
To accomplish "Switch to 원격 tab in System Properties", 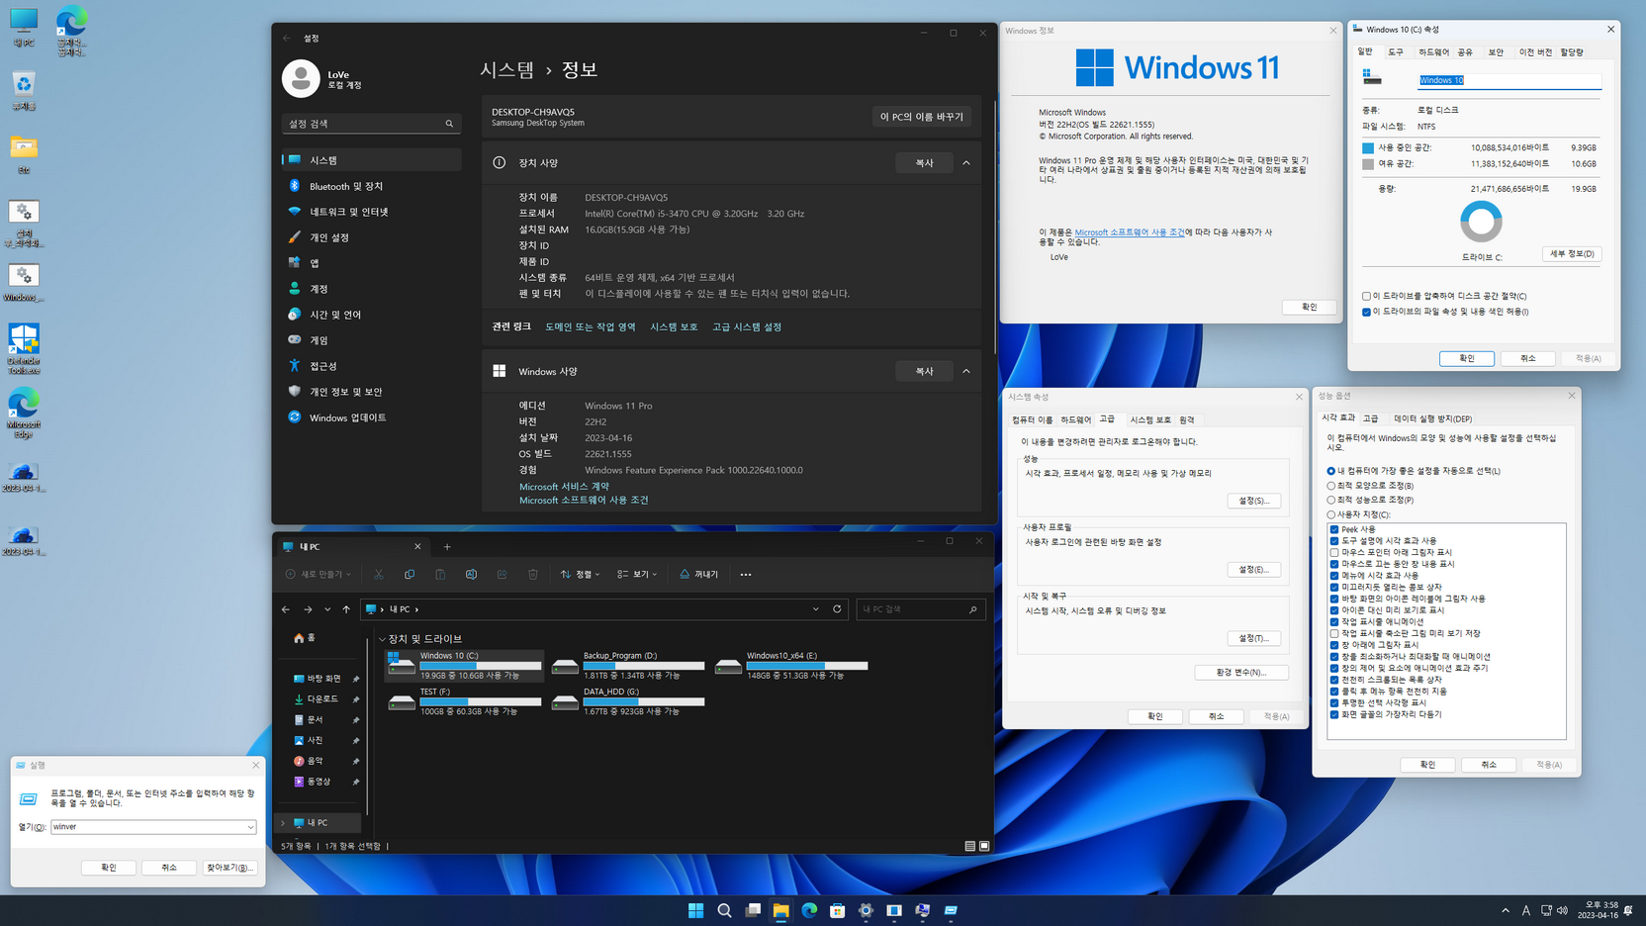I will pyautogui.click(x=1187, y=419).
